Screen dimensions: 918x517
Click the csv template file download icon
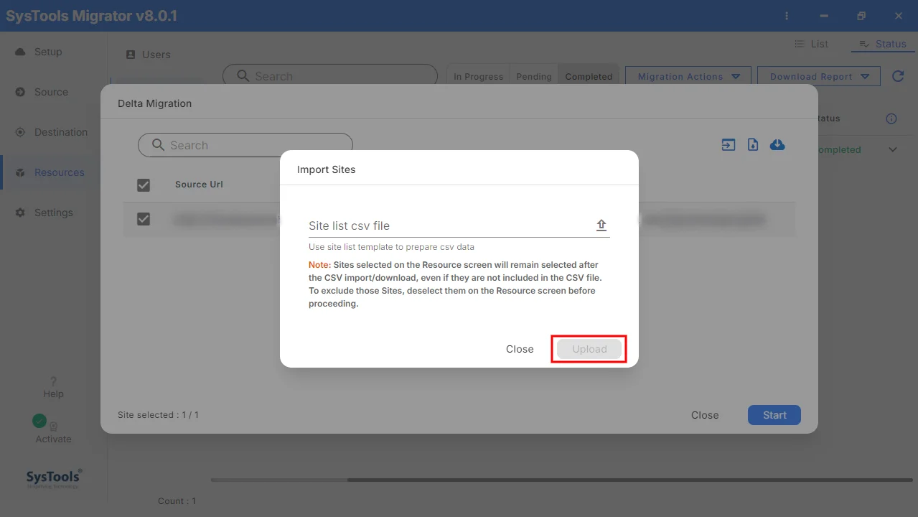coord(753,145)
